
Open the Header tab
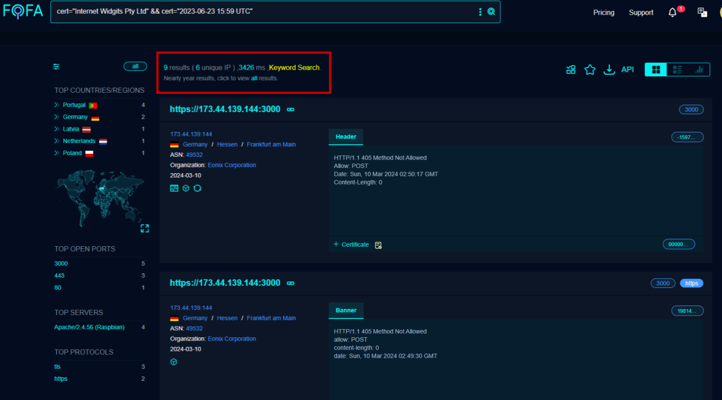(x=346, y=137)
